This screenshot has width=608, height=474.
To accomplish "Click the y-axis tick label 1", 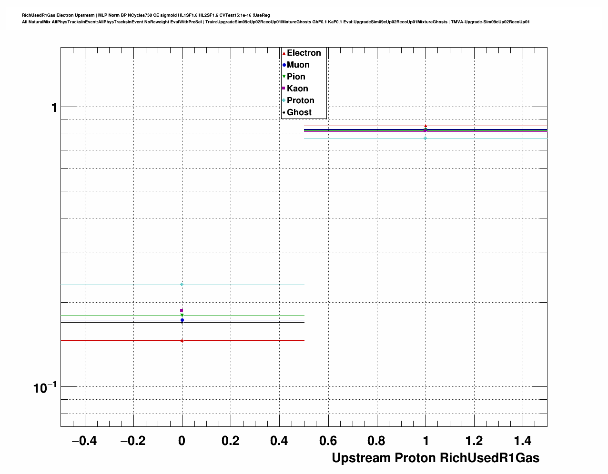I will coord(54,108).
